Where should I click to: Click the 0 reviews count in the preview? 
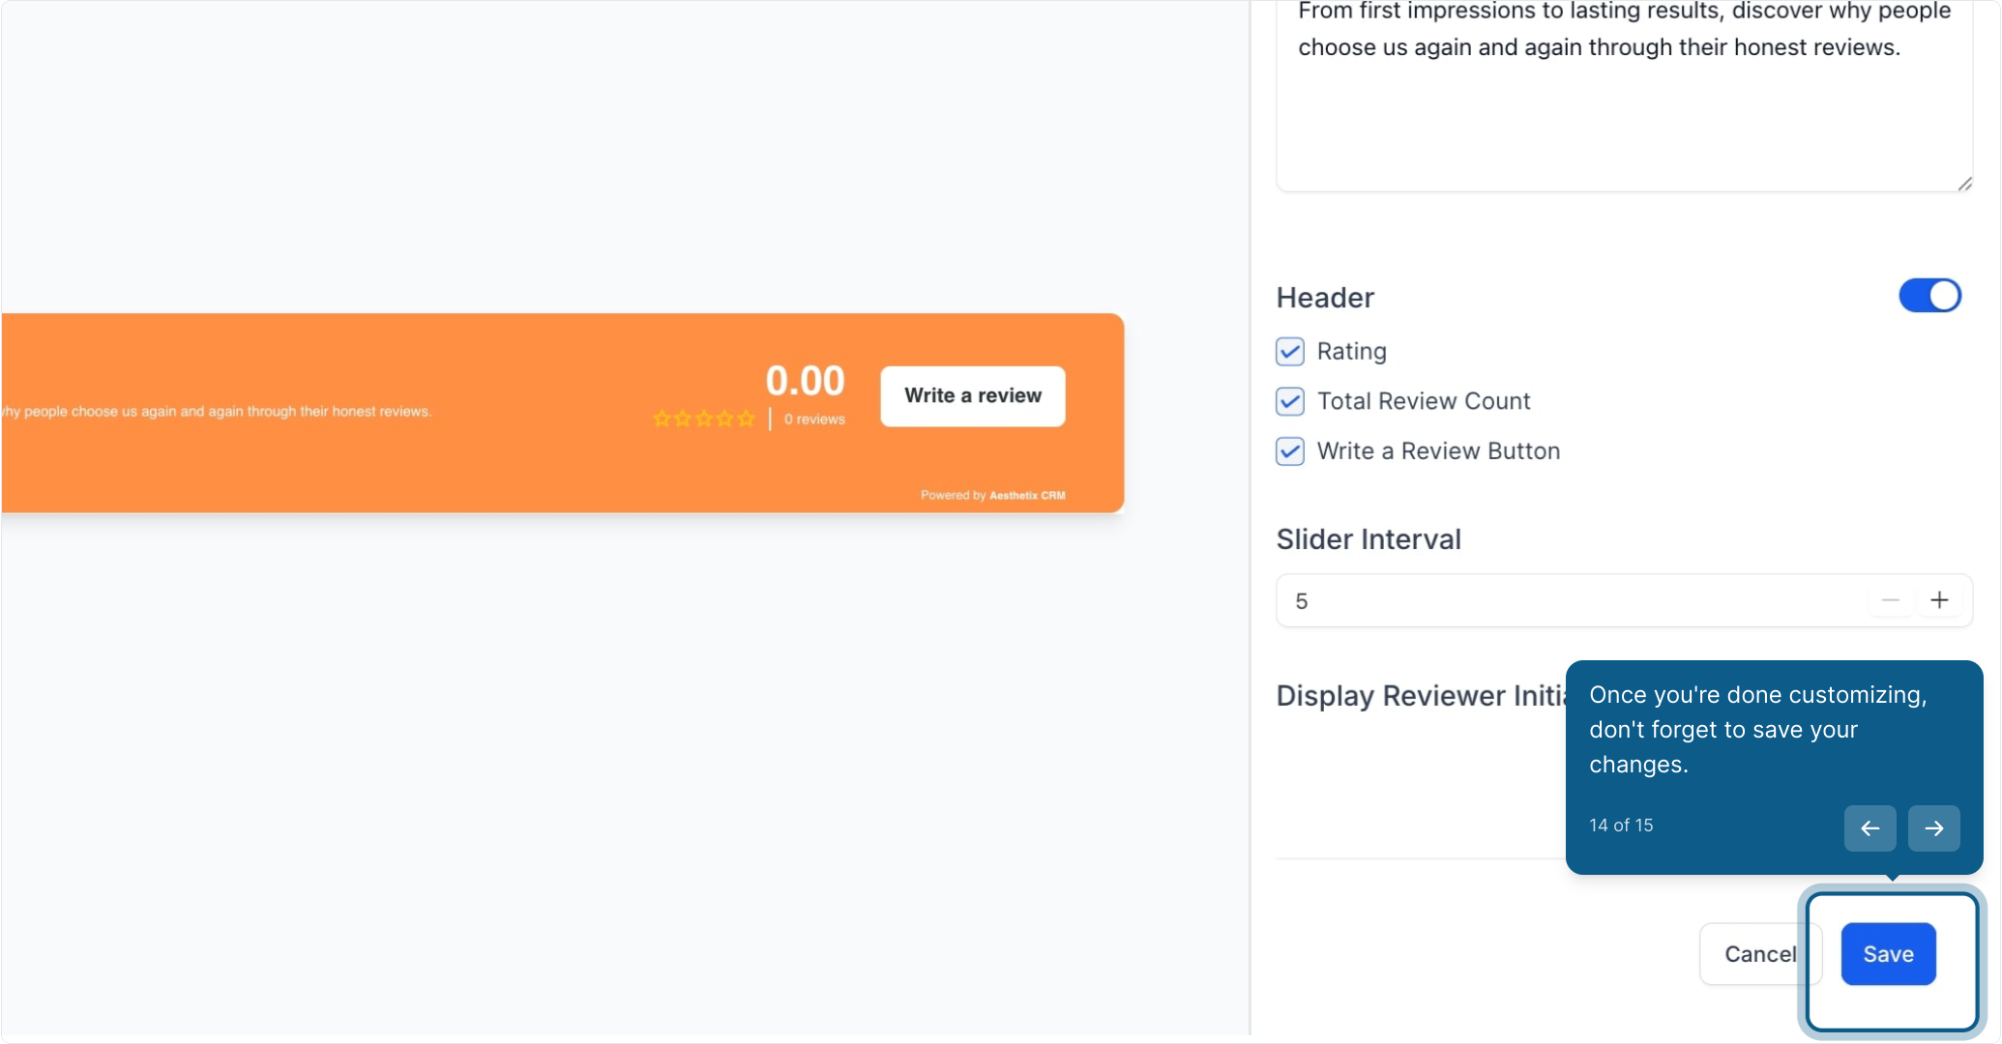[x=814, y=420]
